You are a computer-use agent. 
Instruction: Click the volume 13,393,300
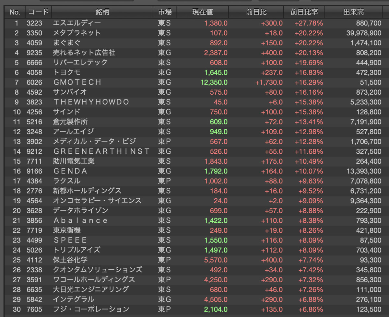(x=364, y=171)
